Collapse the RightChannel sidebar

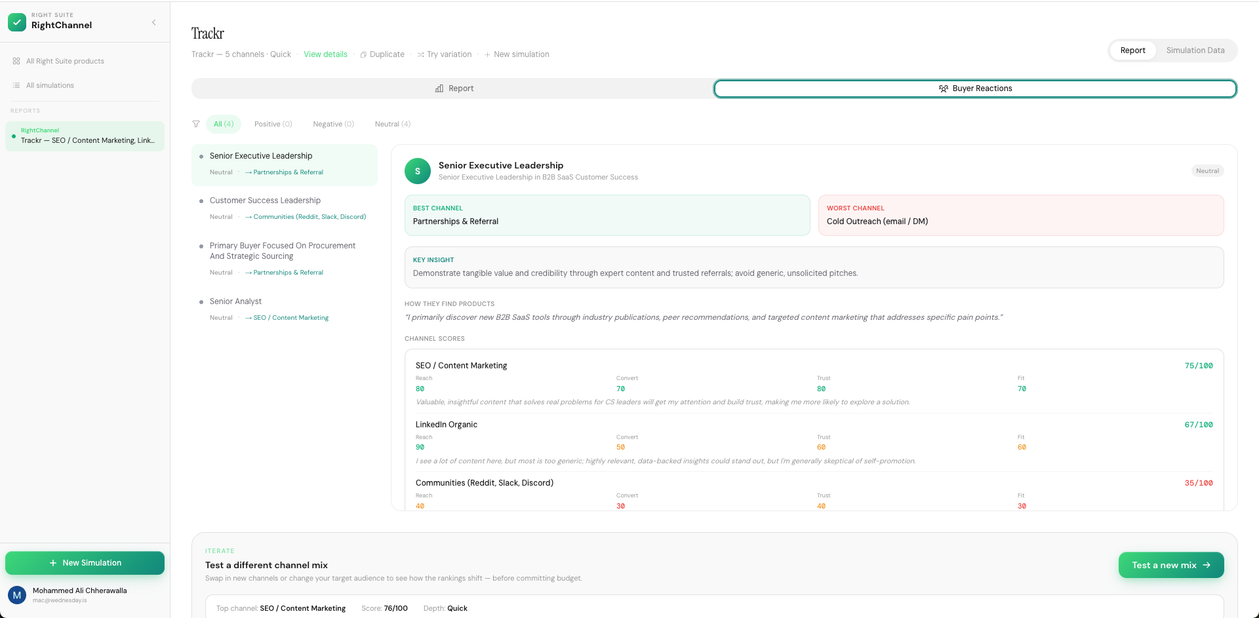tap(153, 22)
